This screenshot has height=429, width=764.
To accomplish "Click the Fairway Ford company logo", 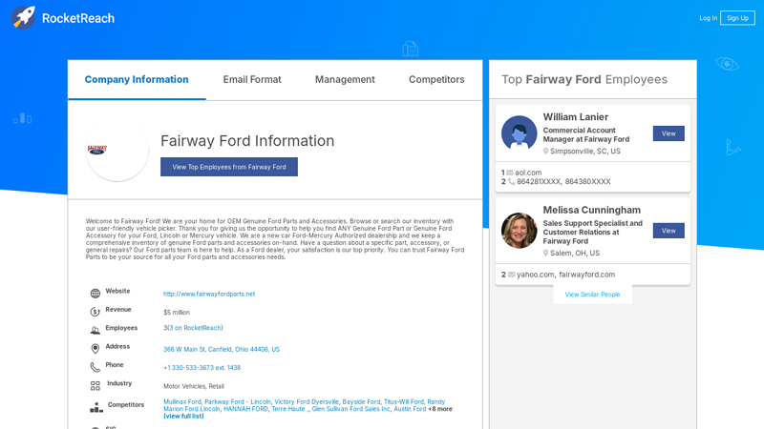I will tap(97, 150).
